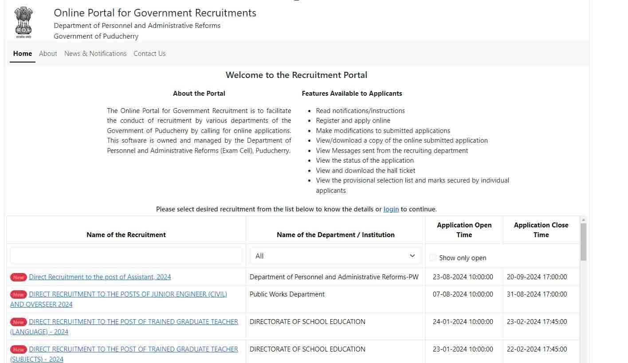628x363 pixels.
Task: Click the table's vertical scrollbar thumb
Action: coord(583,242)
